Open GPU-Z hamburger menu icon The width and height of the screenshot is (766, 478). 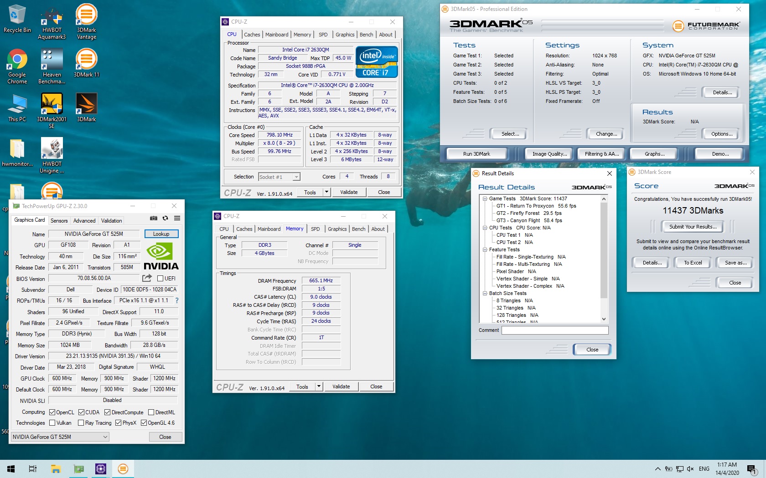pyautogui.click(x=177, y=218)
